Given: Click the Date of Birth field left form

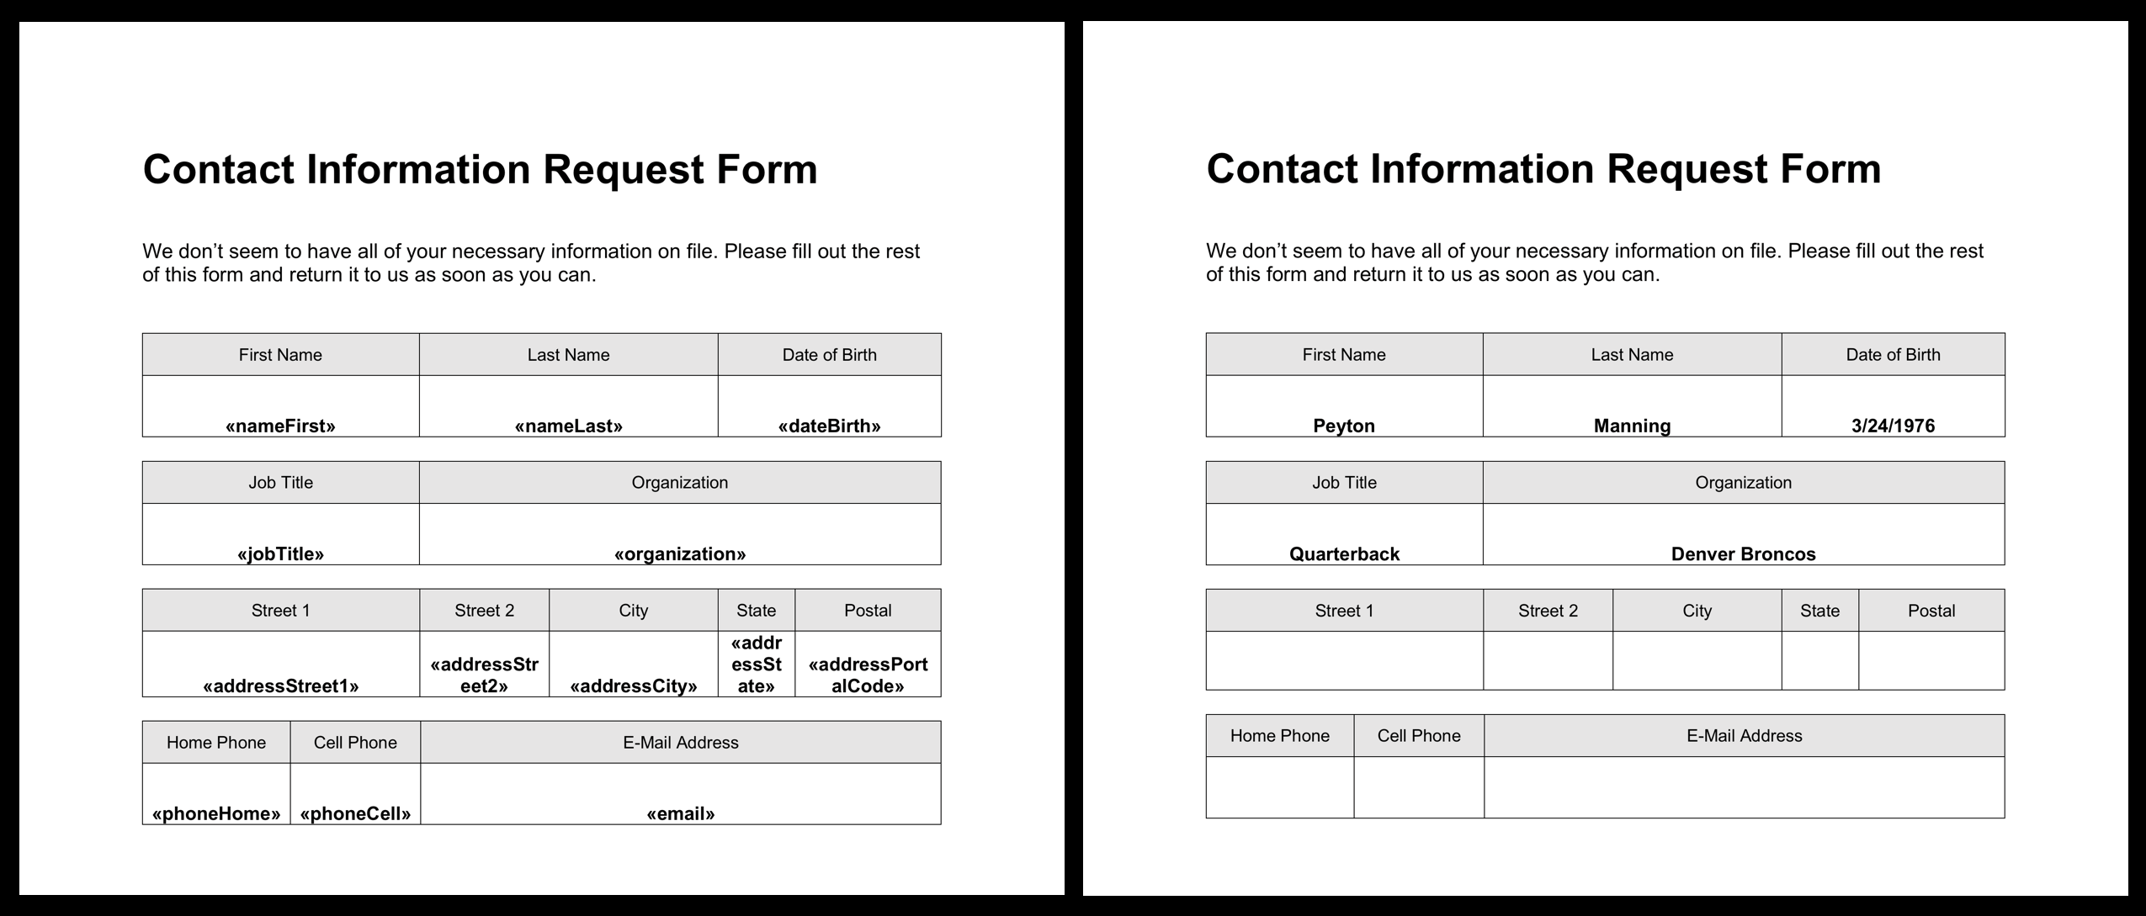Looking at the screenshot, I should 831,410.
